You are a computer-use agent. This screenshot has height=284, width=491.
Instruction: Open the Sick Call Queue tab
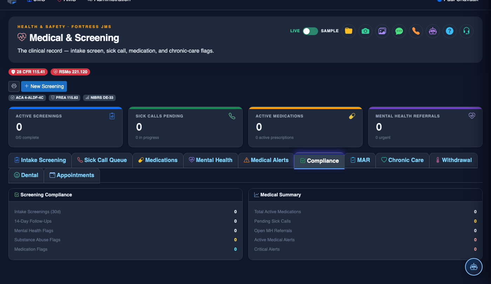click(102, 160)
